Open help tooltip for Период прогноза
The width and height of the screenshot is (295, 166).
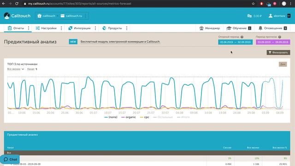280,37
